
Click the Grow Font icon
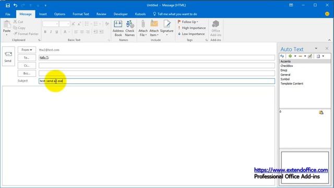click(x=73, y=24)
